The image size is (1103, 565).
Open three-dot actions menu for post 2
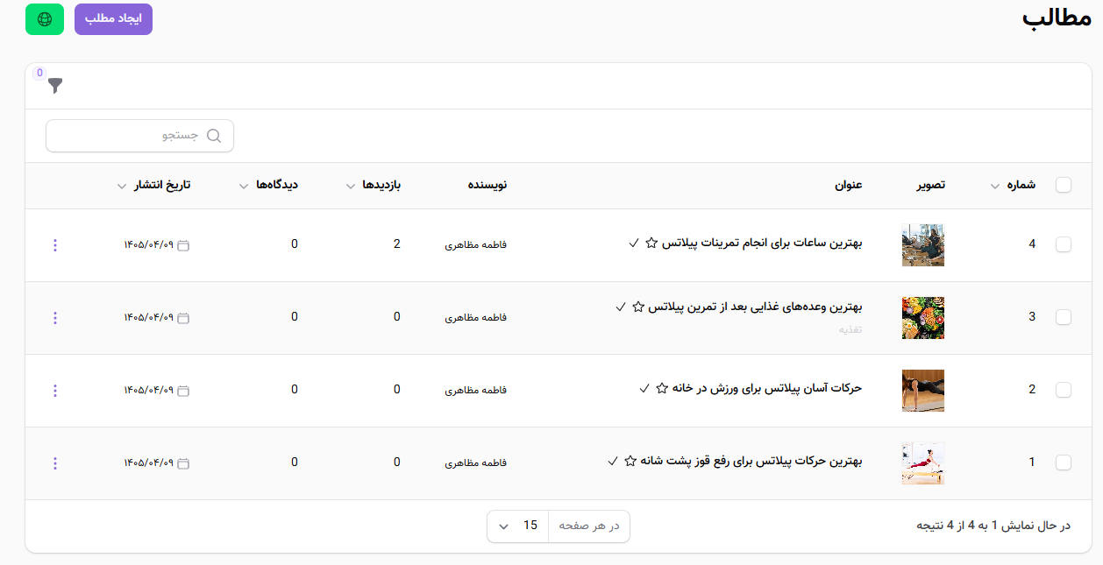click(x=55, y=391)
